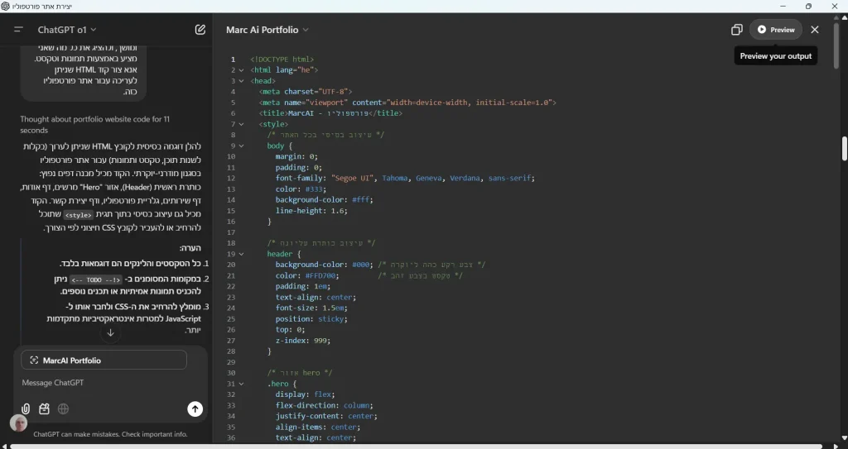Click the <style> inline code in chat
This screenshot has width=848, height=449.
[79, 215]
